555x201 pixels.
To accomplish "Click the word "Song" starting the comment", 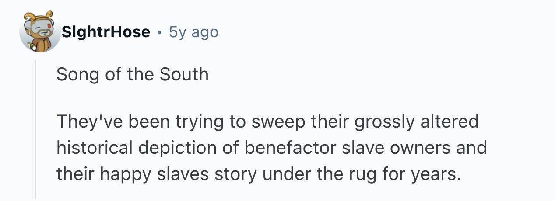I will pos(75,74).
